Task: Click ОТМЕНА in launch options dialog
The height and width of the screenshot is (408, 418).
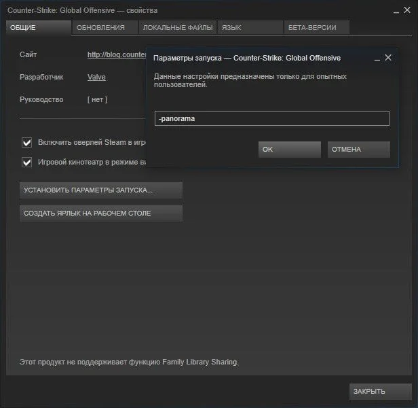Action: click(359, 150)
